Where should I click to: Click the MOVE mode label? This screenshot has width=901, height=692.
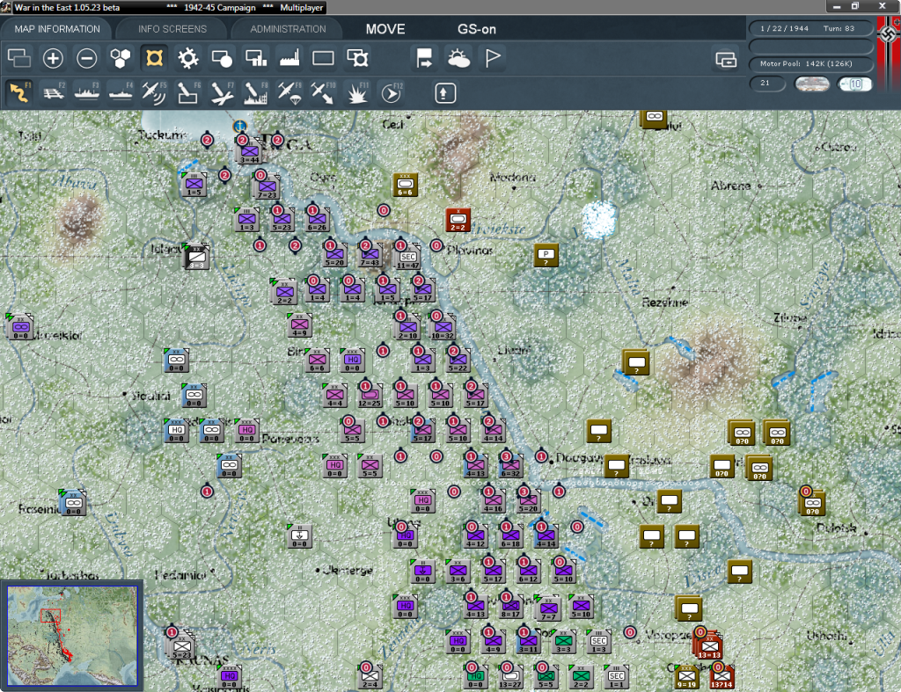385,29
